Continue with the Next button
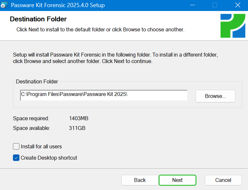This screenshot has height=190, width=248. pyautogui.click(x=177, y=180)
